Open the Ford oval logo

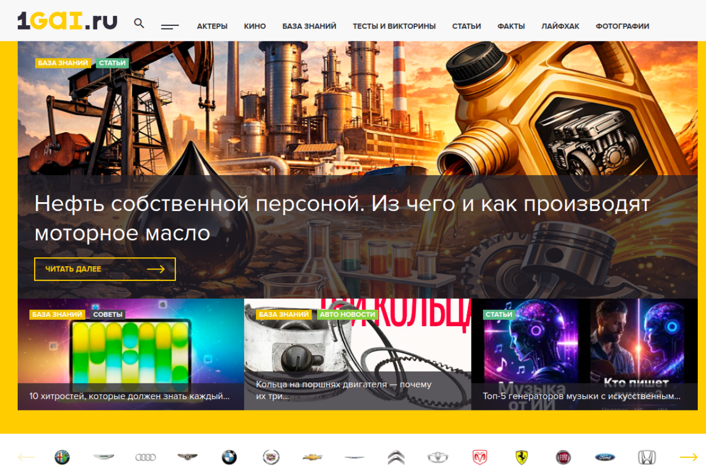[605, 457]
